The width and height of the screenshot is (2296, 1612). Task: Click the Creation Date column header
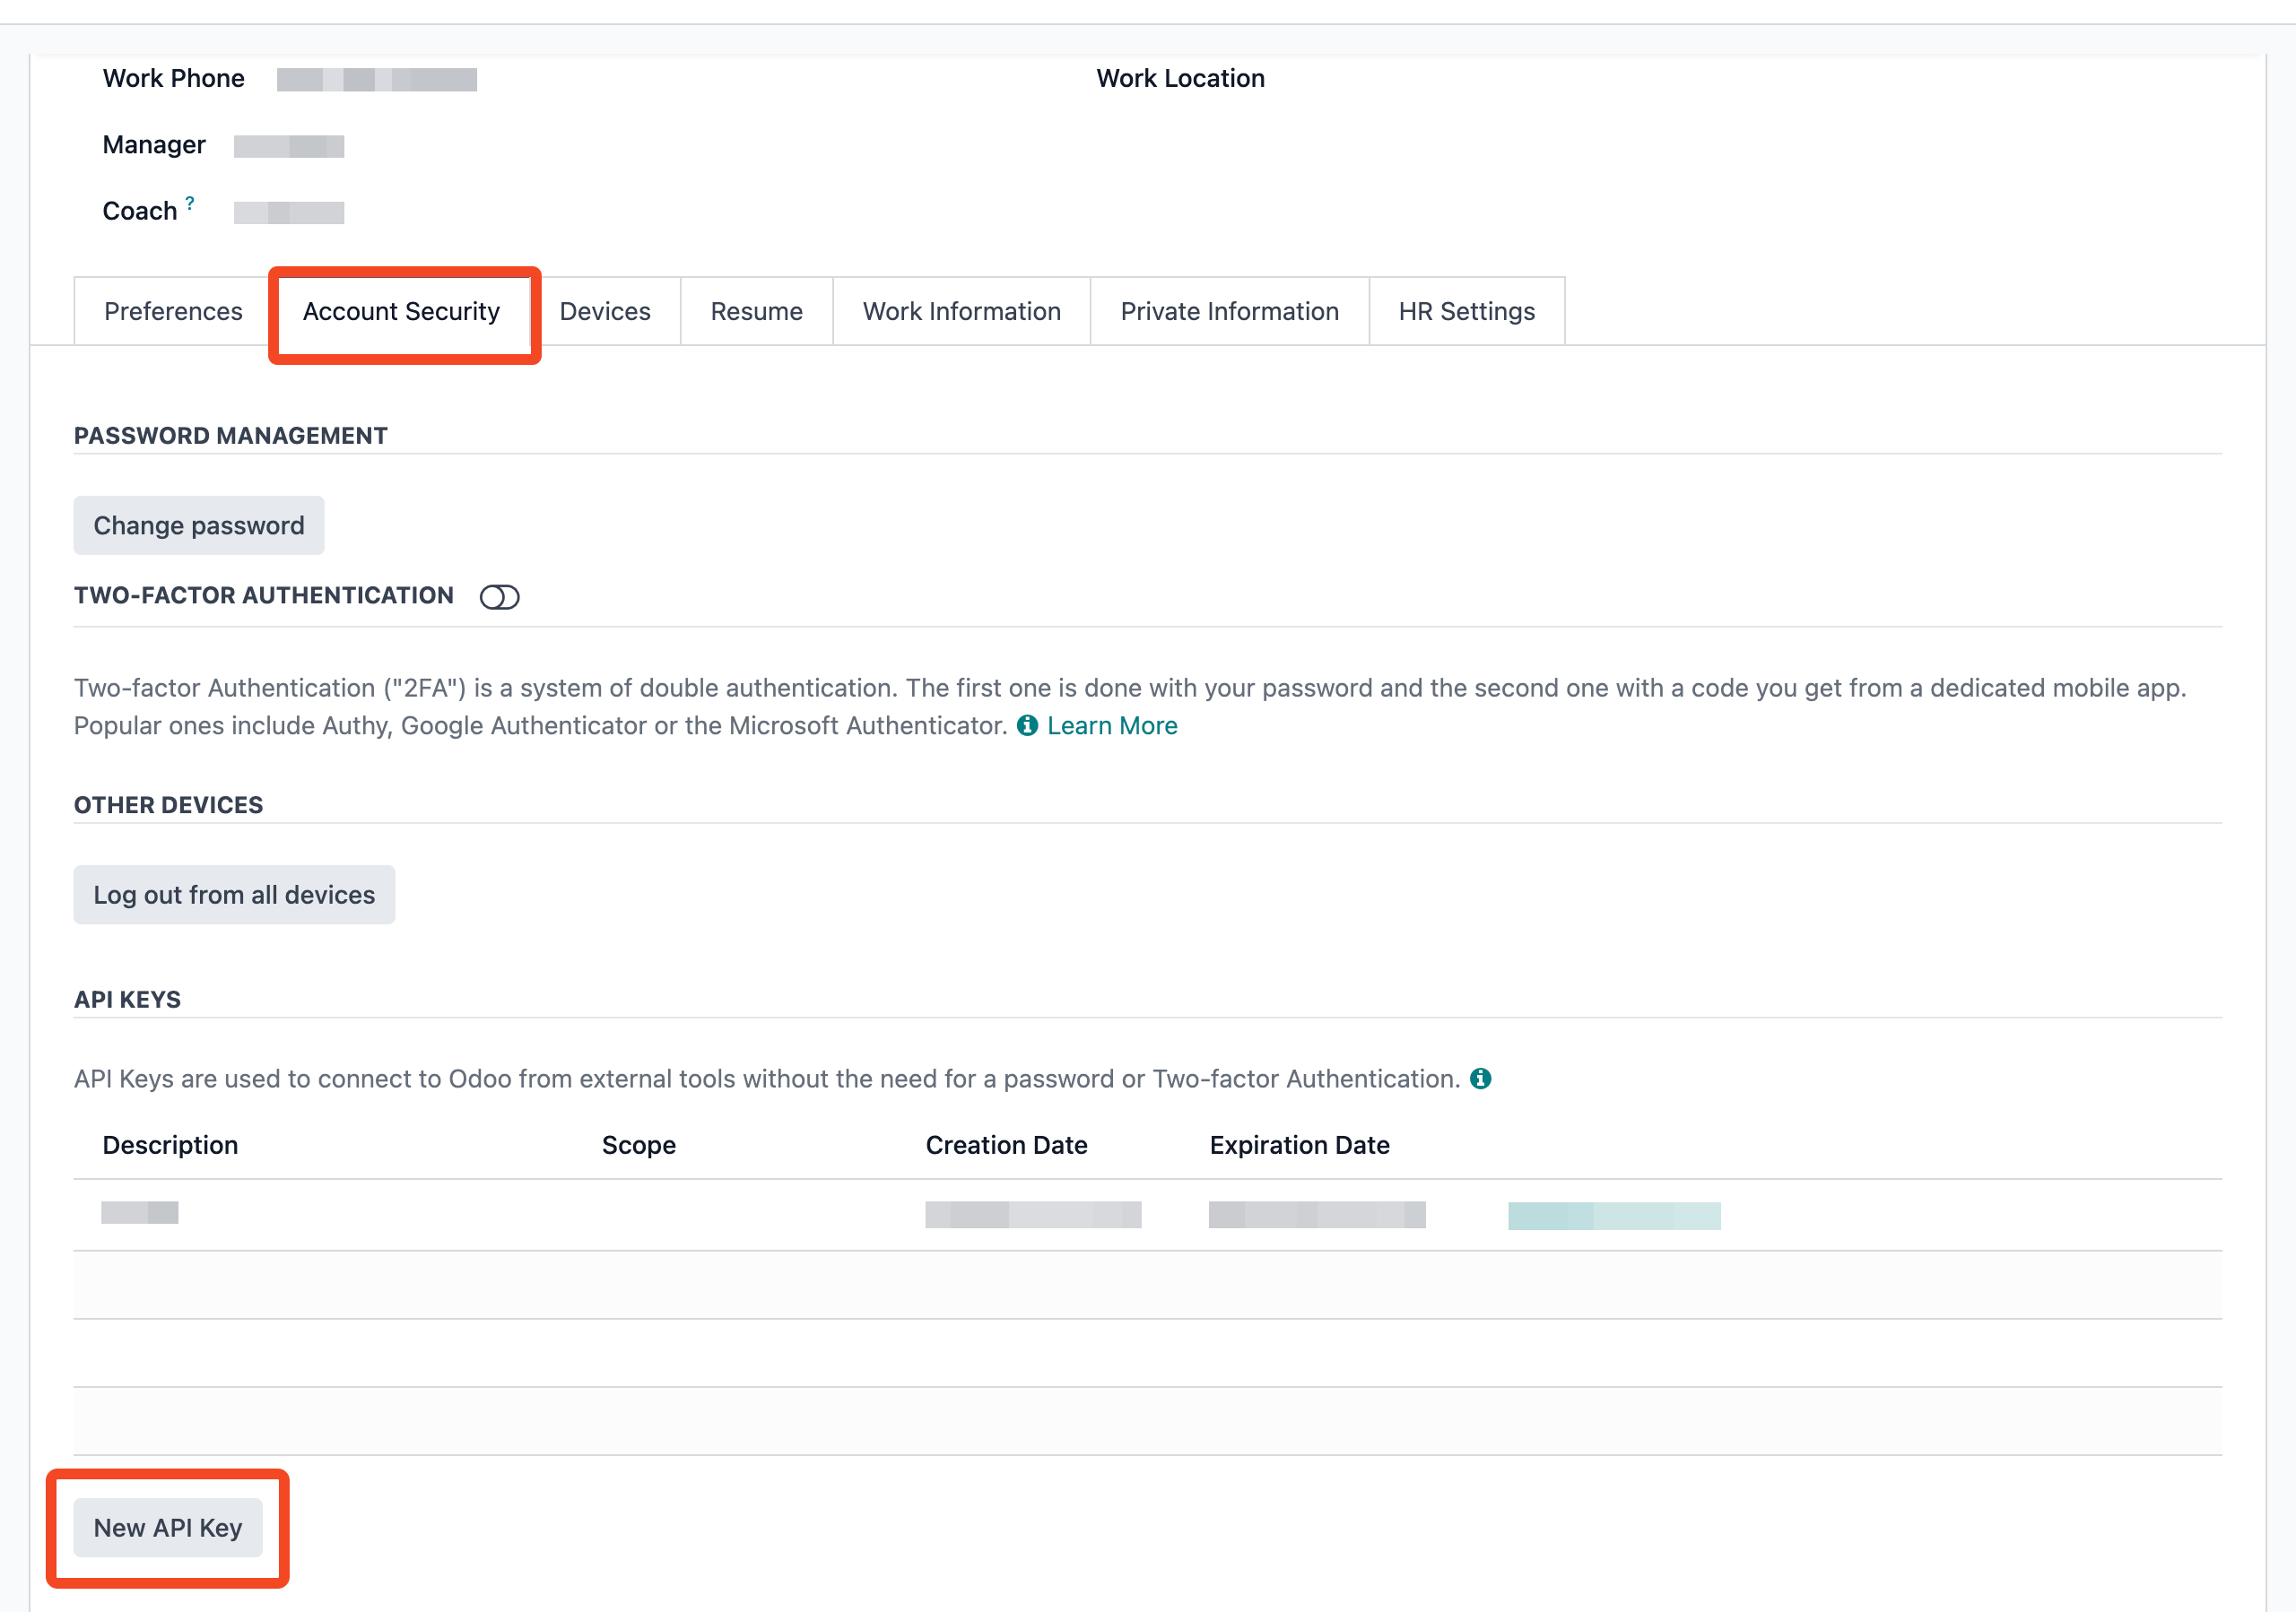coord(1006,1144)
